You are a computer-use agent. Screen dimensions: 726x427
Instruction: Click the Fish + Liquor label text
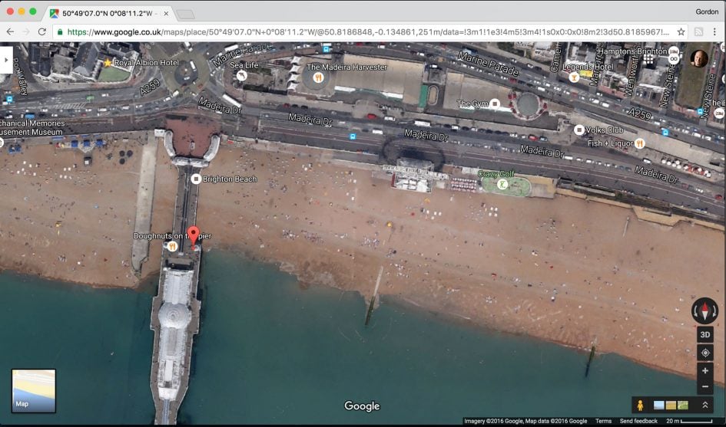[610, 143]
